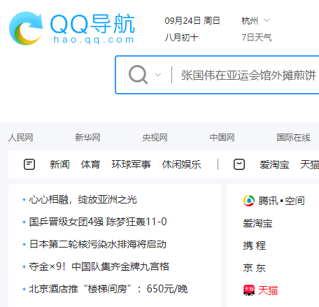Open 携程 site link
This screenshot has height=307, width=319.
(x=255, y=245)
